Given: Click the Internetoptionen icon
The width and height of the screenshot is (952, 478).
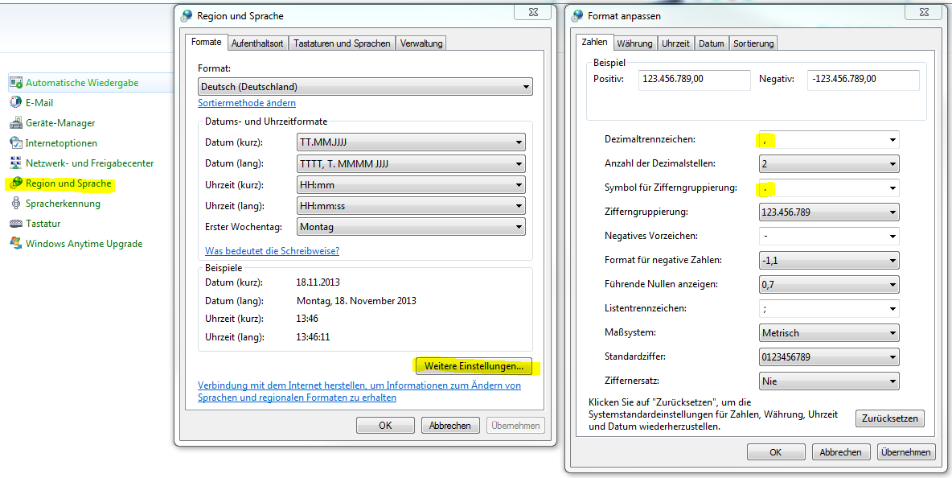Looking at the screenshot, I should coord(16,142).
